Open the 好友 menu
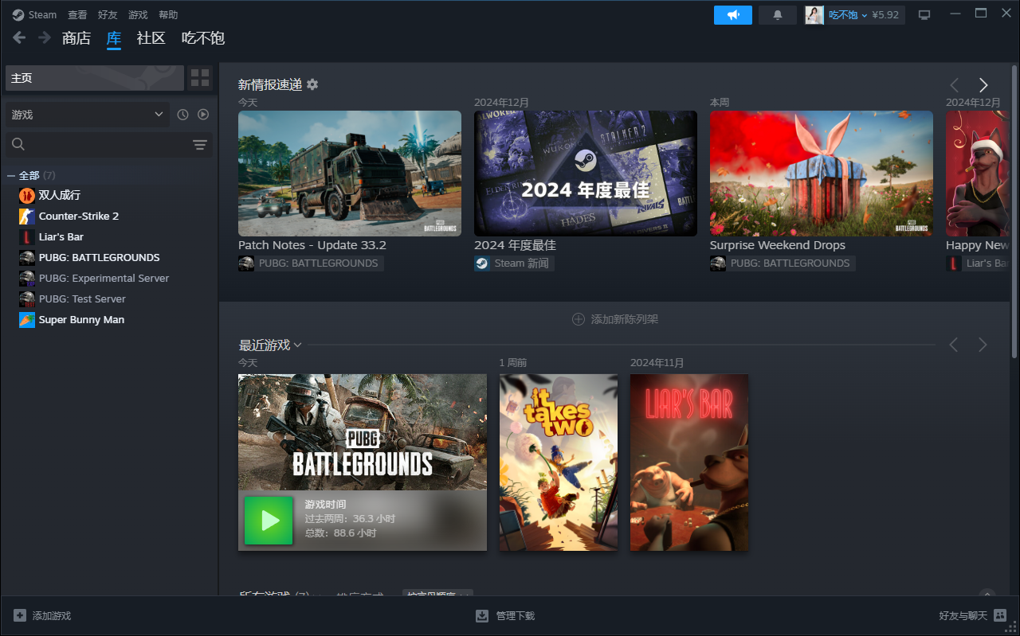This screenshot has height=636, width=1020. click(108, 14)
